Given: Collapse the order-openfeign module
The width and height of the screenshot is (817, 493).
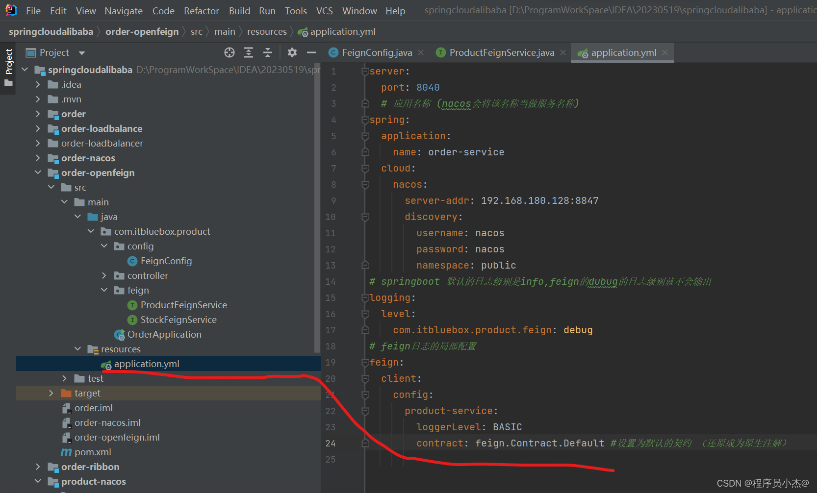Looking at the screenshot, I should click(38, 173).
